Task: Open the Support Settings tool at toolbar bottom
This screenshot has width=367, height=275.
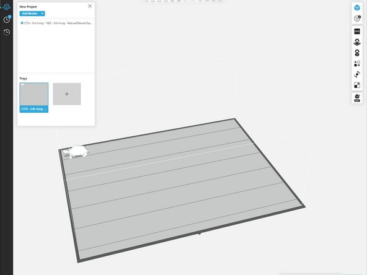Action: tap(356, 98)
